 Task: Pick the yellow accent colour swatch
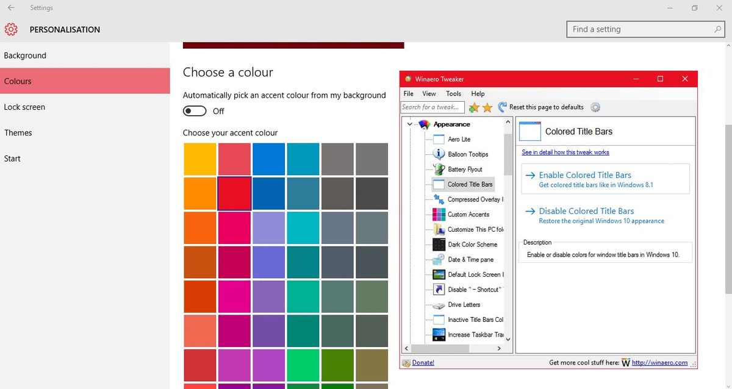pyautogui.click(x=199, y=159)
